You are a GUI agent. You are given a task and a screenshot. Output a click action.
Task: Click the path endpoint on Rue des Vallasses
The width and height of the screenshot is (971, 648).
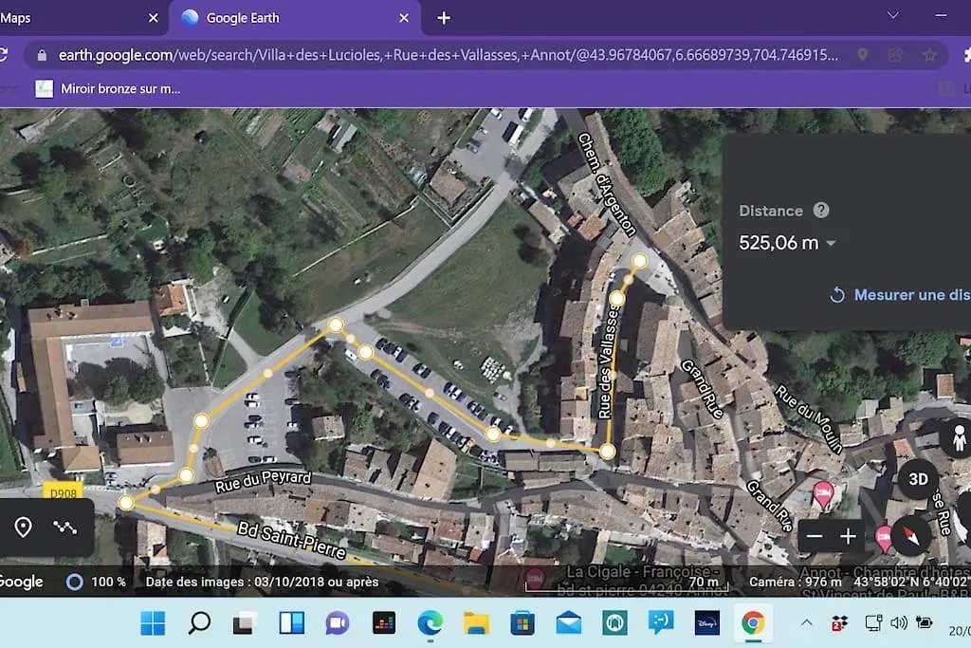639,261
